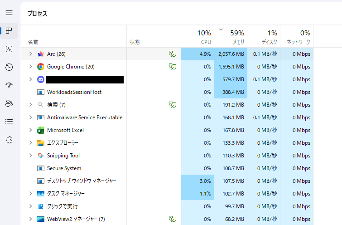
Task: Click the デスクトップ ウィンドウ マネージャー icon
Action: pos(41,181)
